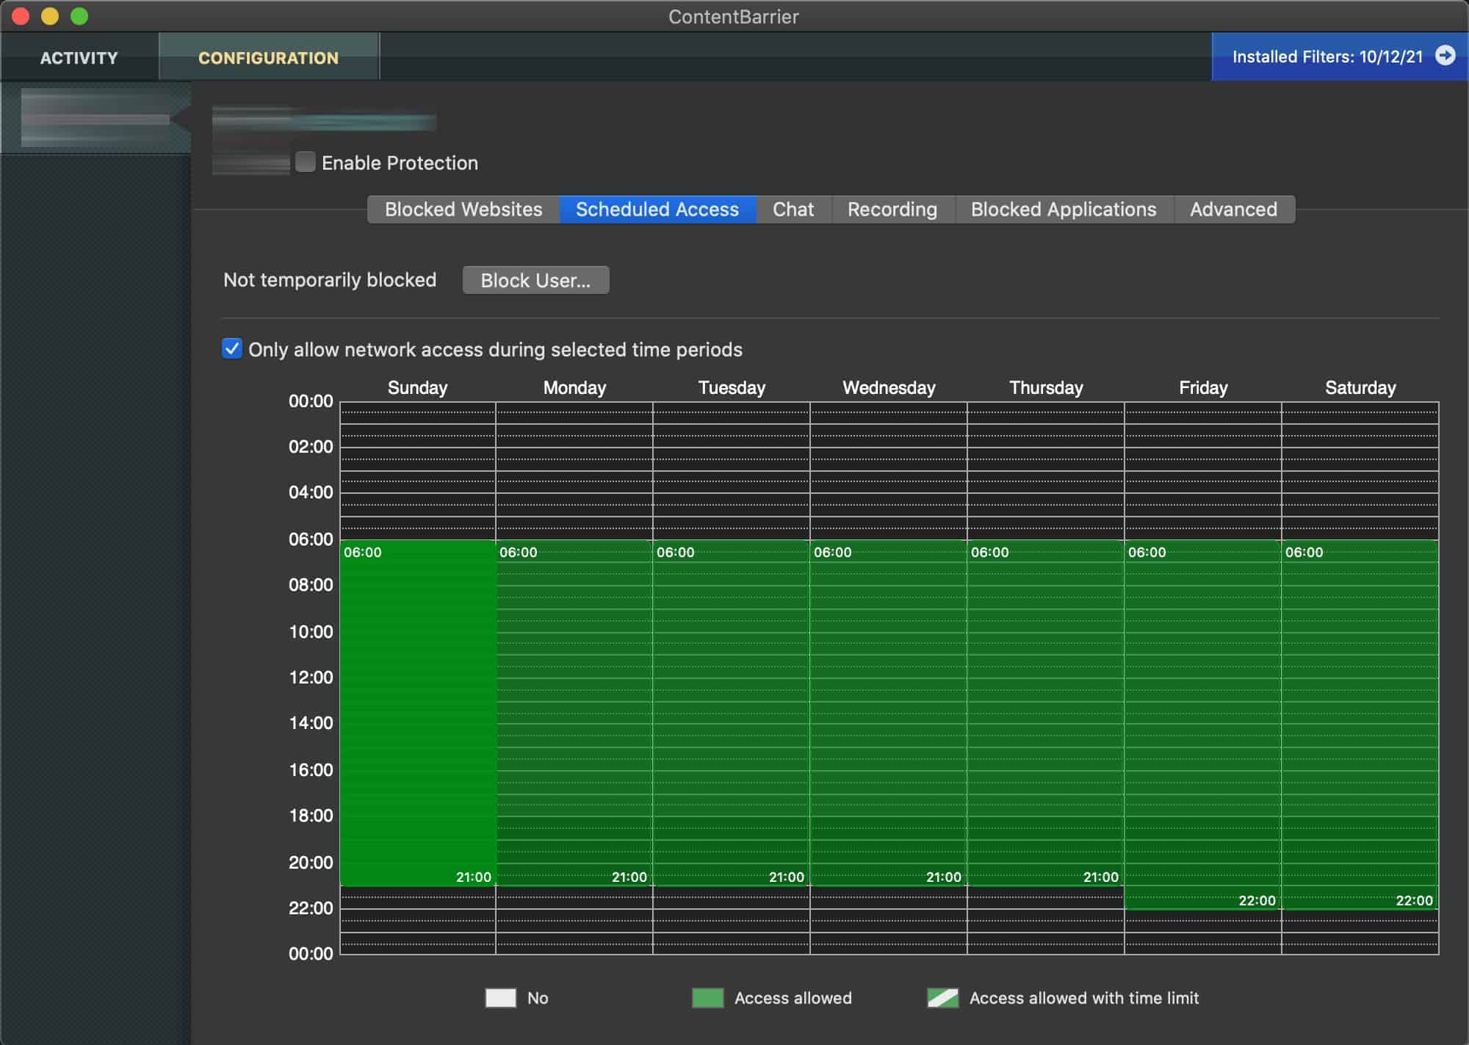Click the Installed Filters arrow icon

[1445, 56]
